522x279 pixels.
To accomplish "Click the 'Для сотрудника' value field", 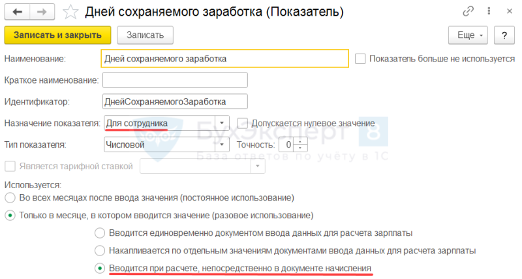I will click(x=160, y=123).
